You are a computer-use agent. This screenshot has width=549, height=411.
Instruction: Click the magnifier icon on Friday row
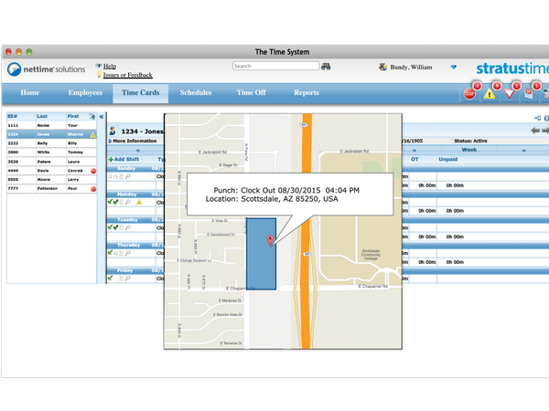128,279
